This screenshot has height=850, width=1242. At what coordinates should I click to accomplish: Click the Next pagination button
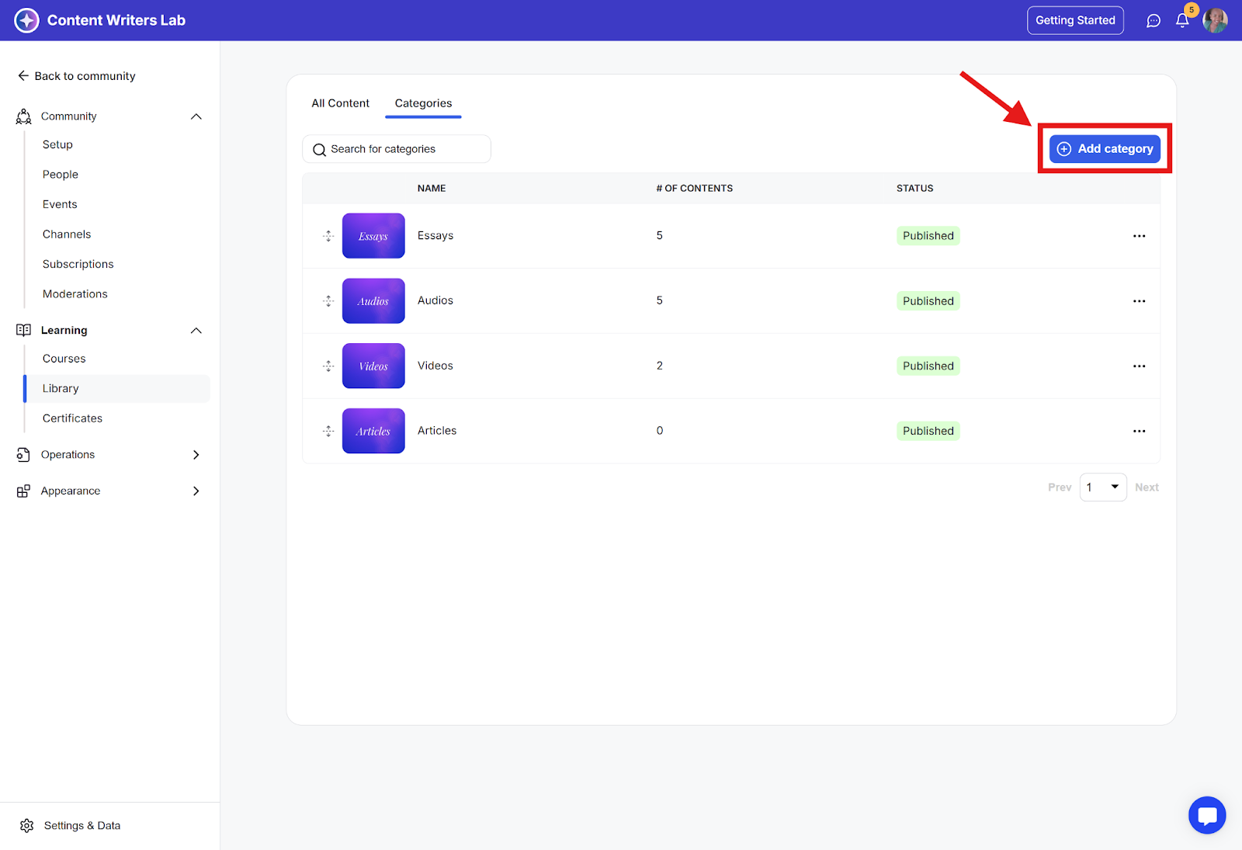[x=1147, y=487]
